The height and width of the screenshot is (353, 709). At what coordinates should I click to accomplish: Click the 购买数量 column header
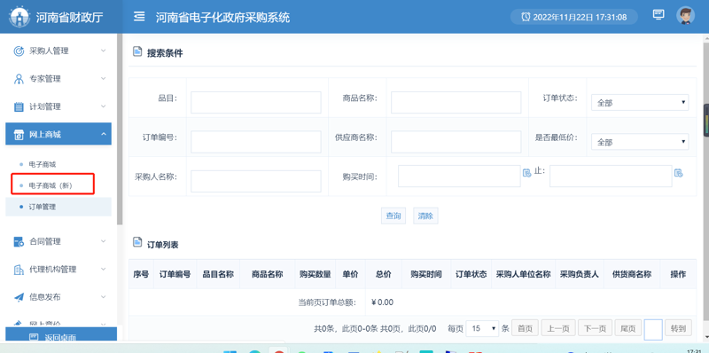point(316,274)
